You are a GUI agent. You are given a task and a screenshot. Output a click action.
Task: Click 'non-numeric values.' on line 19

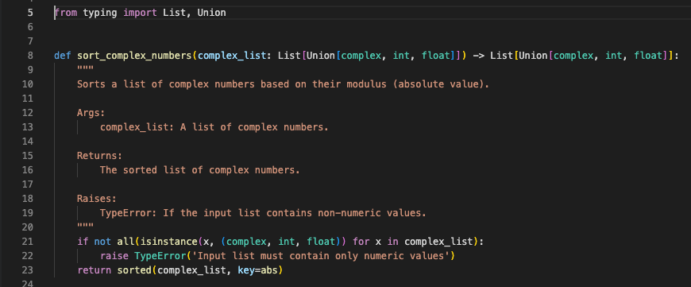[x=372, y=213]
